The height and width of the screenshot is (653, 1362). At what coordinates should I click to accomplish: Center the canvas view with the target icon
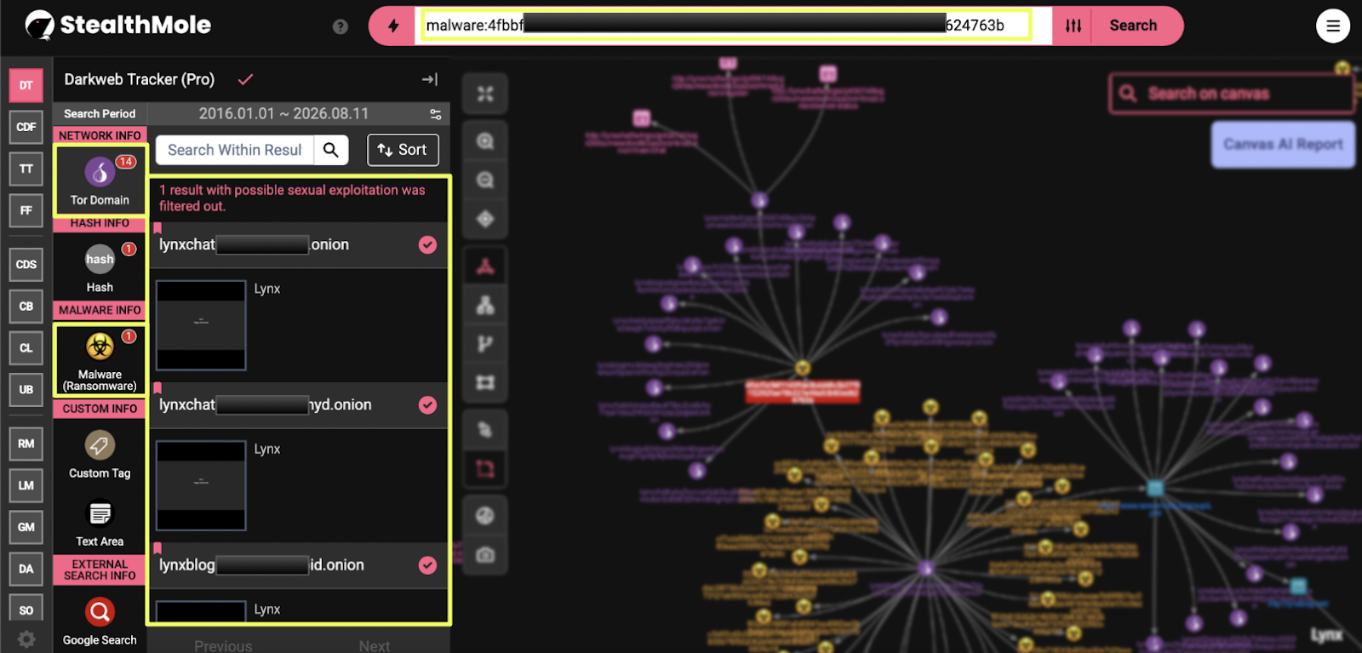click(485, 219)
